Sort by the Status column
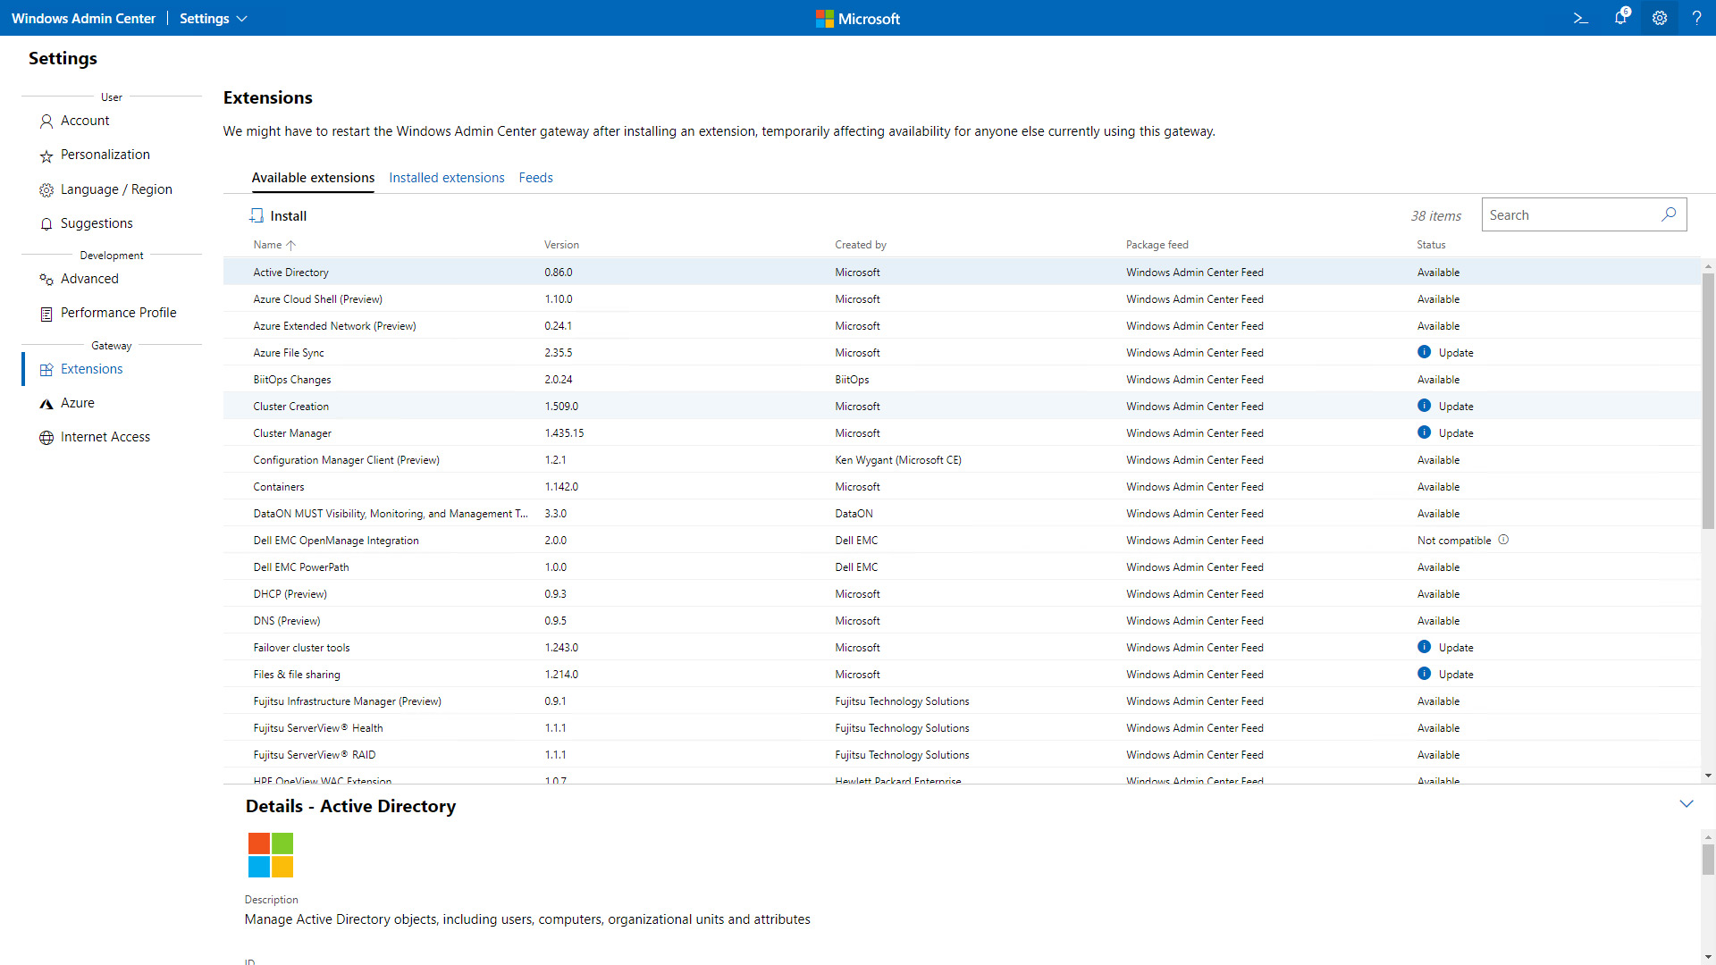The image size is (1716, 965). [x=1431, y=245]
